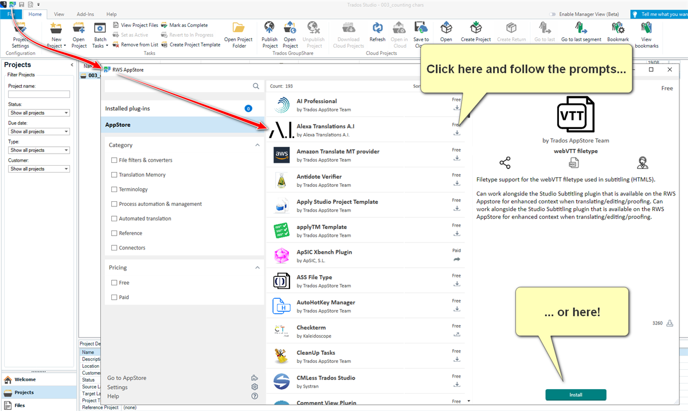
Task: Check the Paid pricing filter
Action: (114, 298)
